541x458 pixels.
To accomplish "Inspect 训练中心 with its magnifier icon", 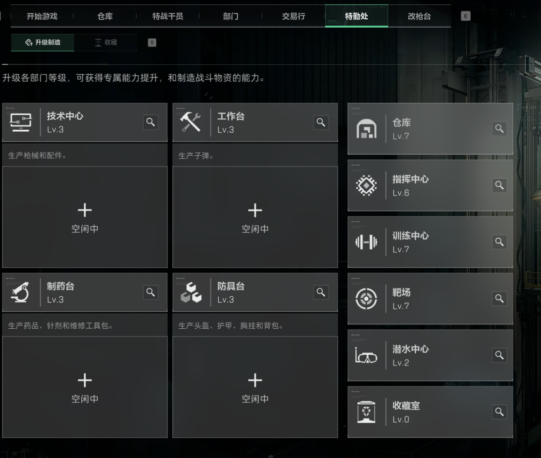I will (x=499, y=242).
